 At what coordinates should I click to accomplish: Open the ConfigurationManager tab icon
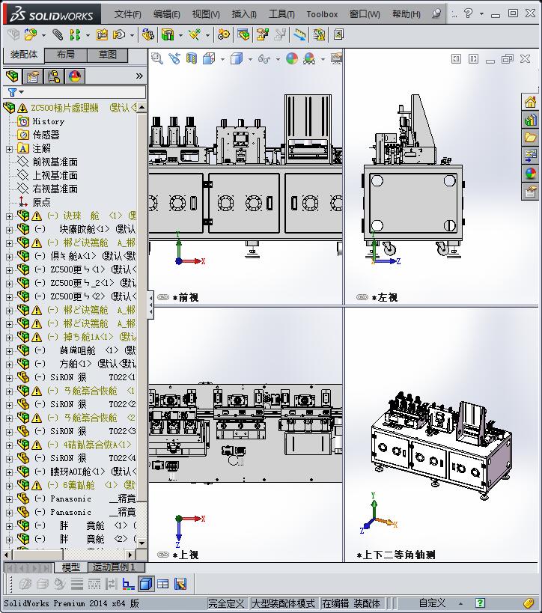[54, 76]
